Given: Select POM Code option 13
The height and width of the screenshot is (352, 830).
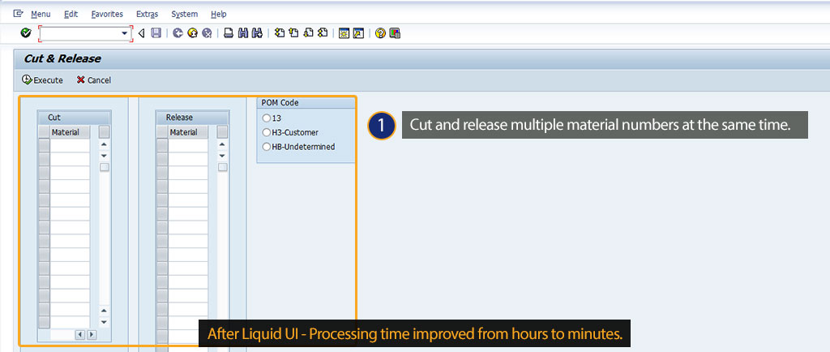Looking at the screenshot, I should 266,118.
